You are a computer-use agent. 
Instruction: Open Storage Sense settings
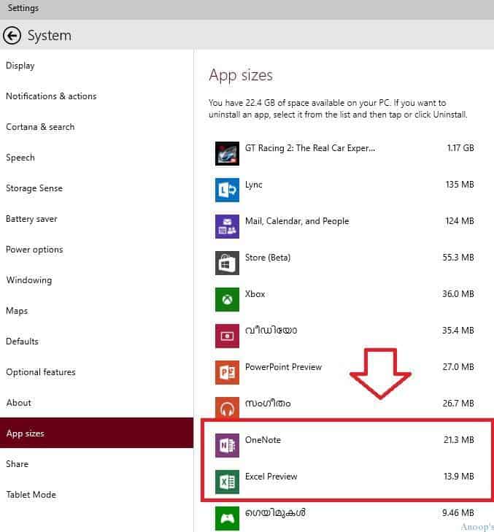coord(97,188)
